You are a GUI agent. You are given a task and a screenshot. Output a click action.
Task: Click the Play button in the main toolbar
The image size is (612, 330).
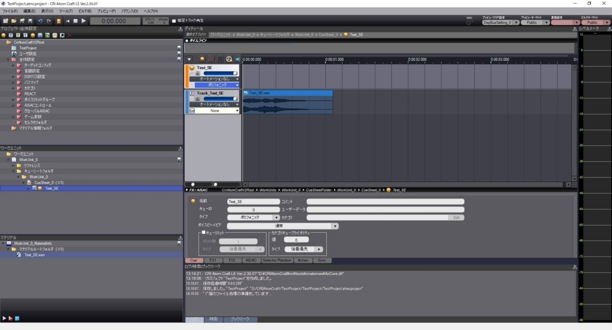[84, 21]
